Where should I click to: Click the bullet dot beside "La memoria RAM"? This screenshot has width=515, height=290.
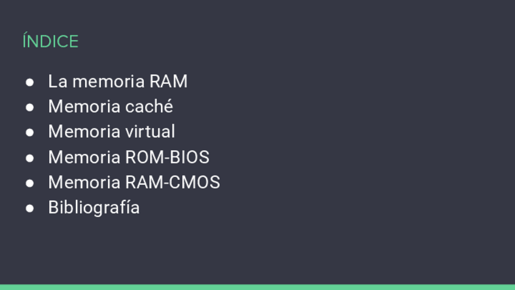(30, 82)
